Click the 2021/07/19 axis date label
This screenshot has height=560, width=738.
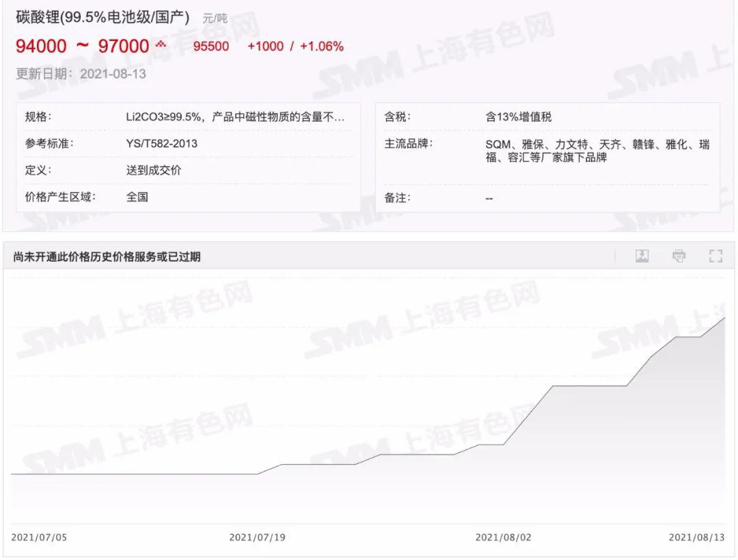[257, 537]
